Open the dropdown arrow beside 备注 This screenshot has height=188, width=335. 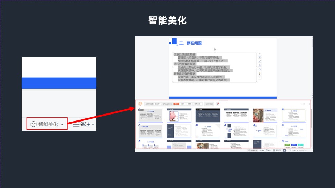(x=93, y=124)
